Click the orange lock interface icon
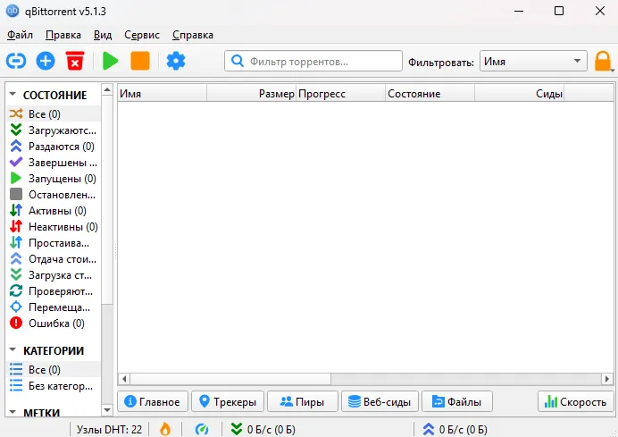The image size is (618, 437). pos(603,61)
